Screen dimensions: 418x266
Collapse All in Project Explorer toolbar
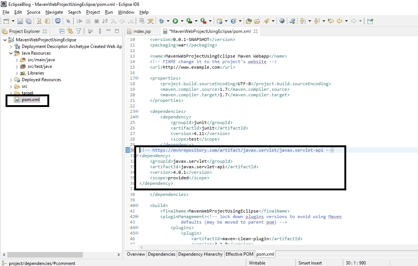[62, 31]
